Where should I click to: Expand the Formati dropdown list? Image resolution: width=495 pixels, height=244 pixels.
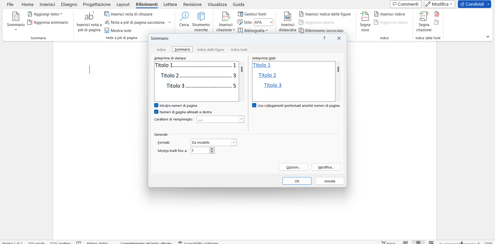(234, 142)
